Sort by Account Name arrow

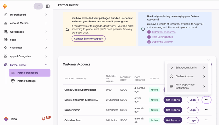tap(85, 78)
